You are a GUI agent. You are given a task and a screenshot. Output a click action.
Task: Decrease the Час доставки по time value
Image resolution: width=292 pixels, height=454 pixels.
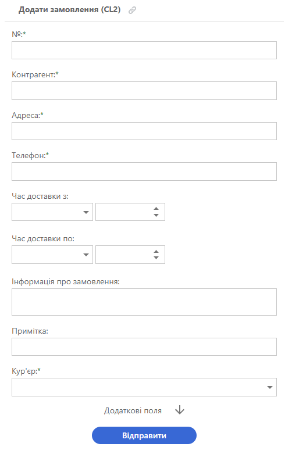click(156, 258)
